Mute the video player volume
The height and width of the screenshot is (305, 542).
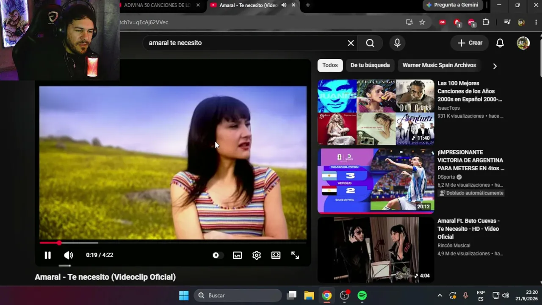point(69,255)
